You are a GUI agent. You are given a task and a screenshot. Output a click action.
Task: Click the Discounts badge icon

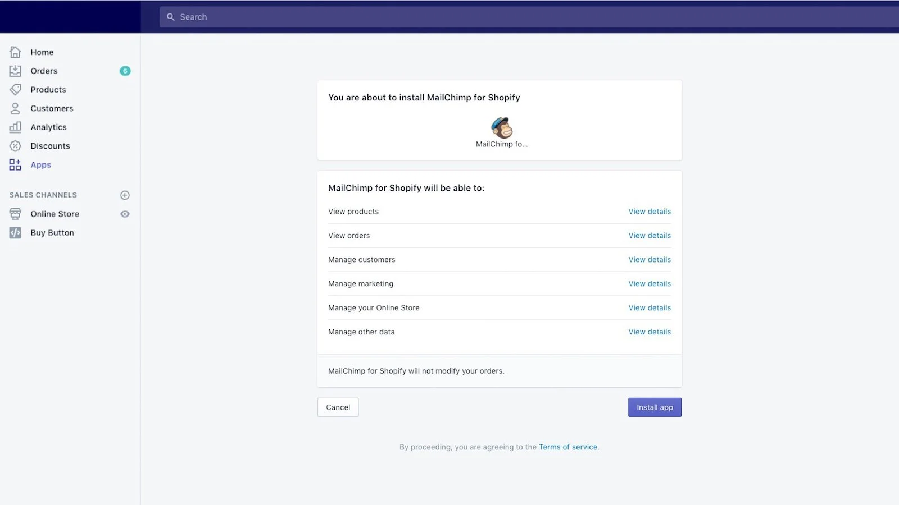15,146
